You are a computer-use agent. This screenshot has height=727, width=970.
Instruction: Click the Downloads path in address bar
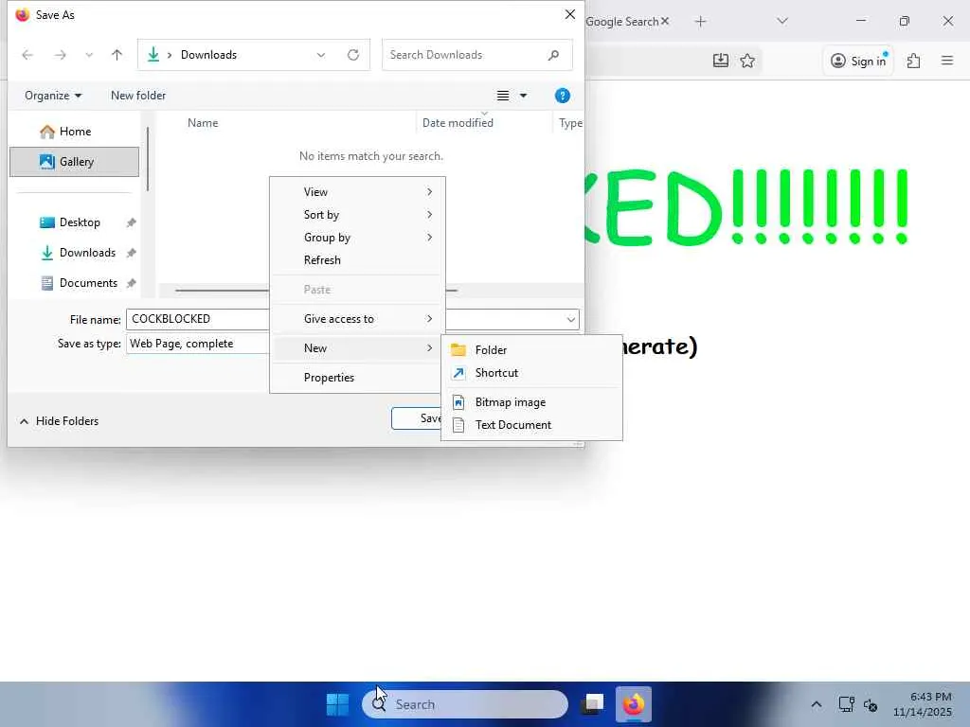(x=208, y=55)
